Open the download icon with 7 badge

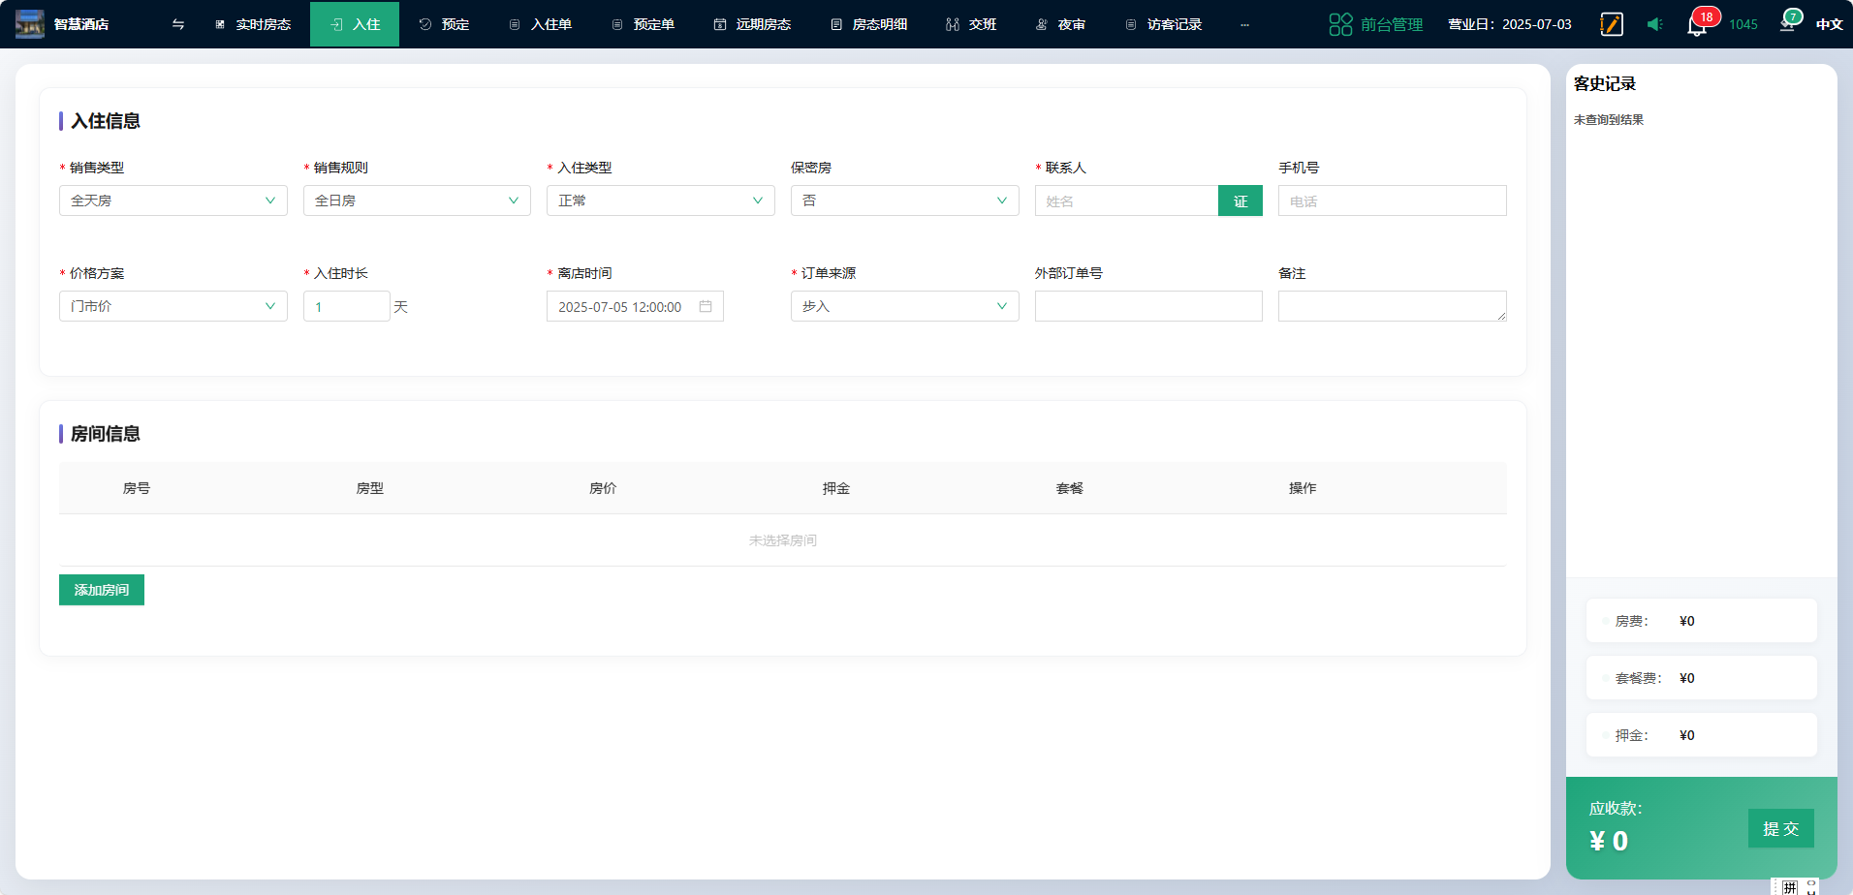(1789, 22)
